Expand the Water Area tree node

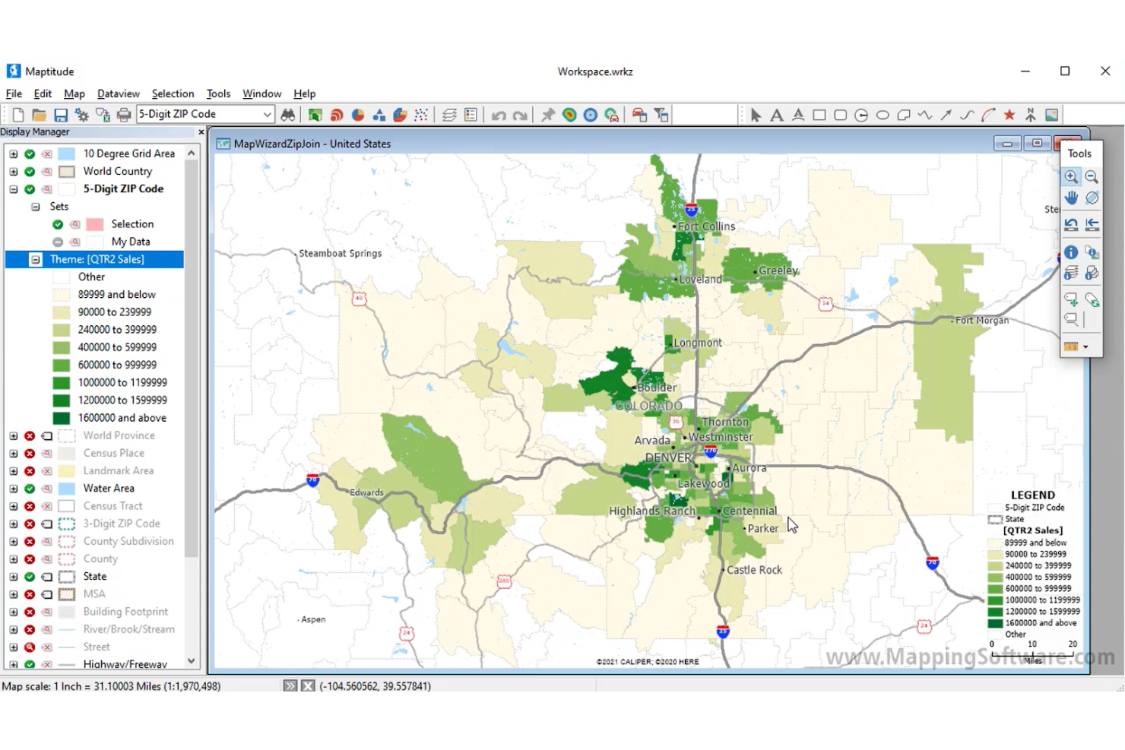pos(13,489)
